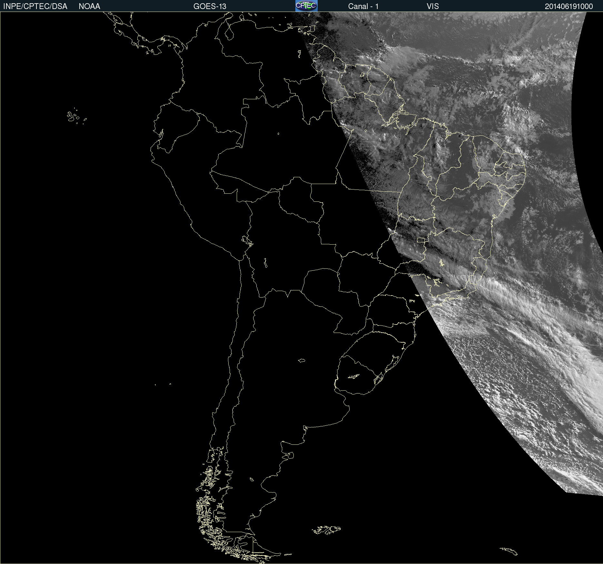Screen dimensions: 603x564
Task: Click the VIS channel label
Action: pos(433,6)
